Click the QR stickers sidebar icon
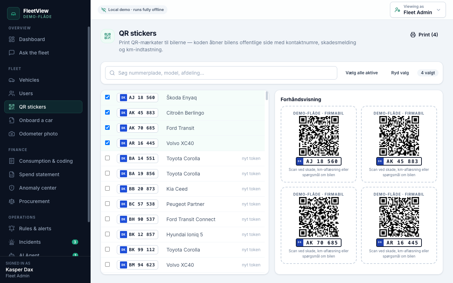Screen dimensions: 453x283 (x=12, y=107)
